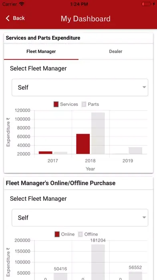The width and height of the screenshot is (157, 280).
Task: Tap the battery status icon
Action: (x=147, y=4)
